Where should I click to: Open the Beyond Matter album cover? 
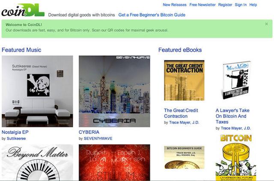point(37,163)
